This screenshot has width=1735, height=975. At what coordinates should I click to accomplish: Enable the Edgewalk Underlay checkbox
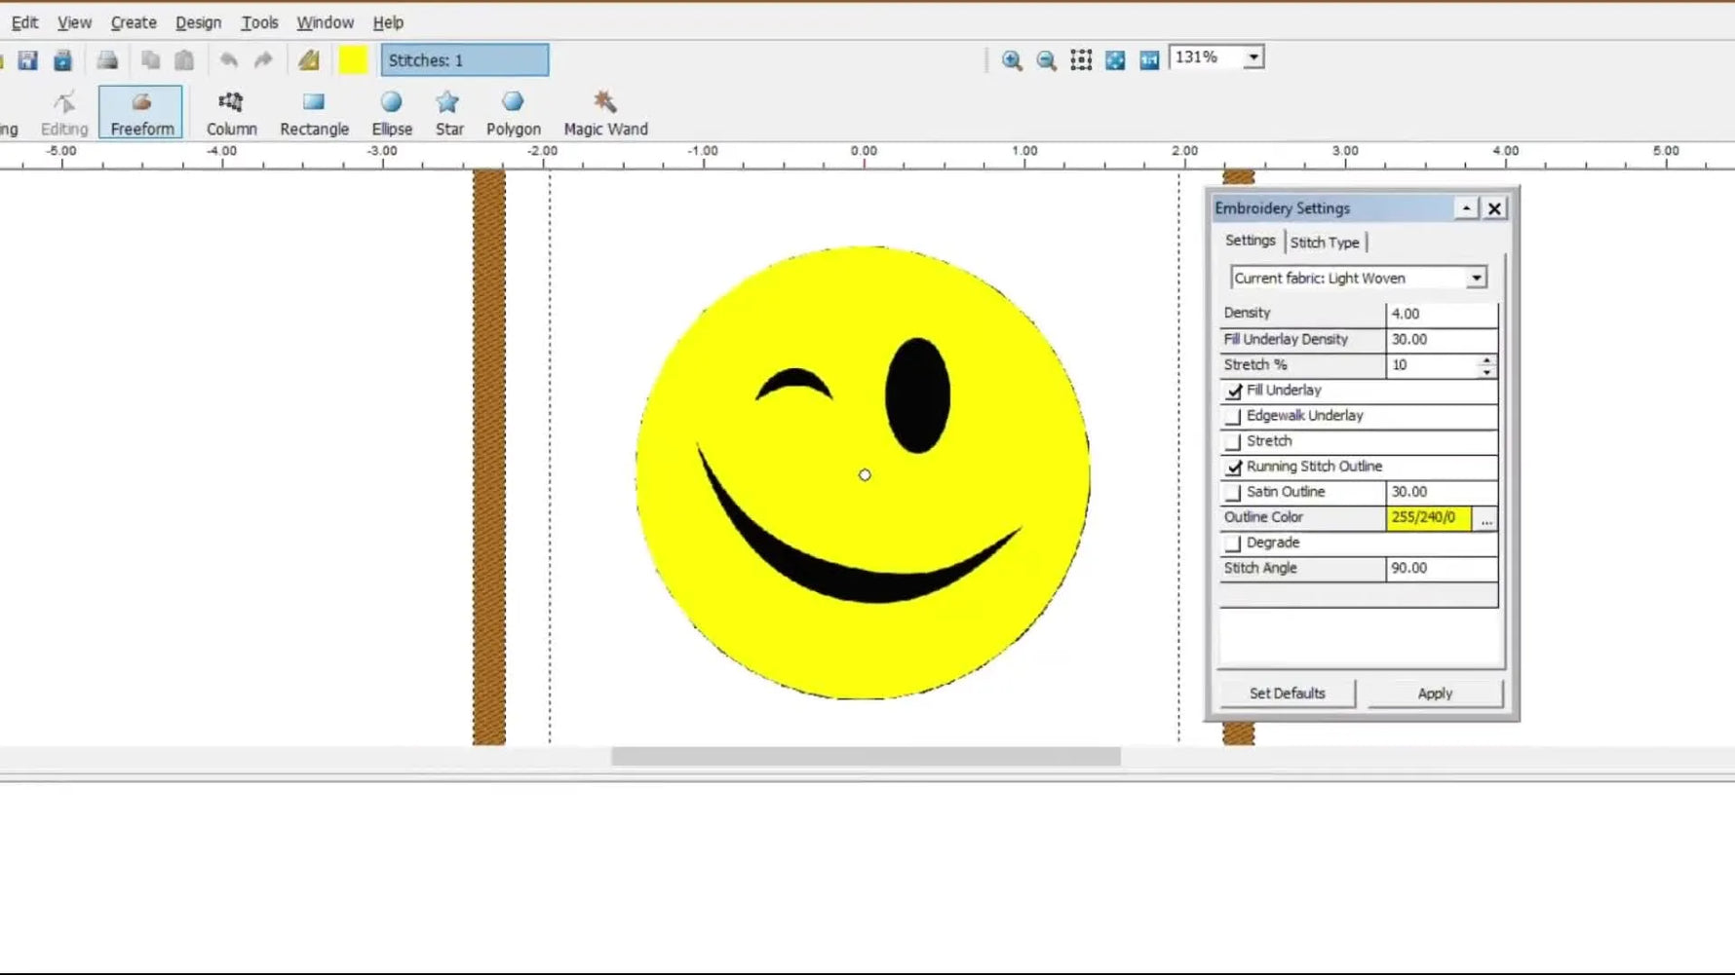(1234, 416)
